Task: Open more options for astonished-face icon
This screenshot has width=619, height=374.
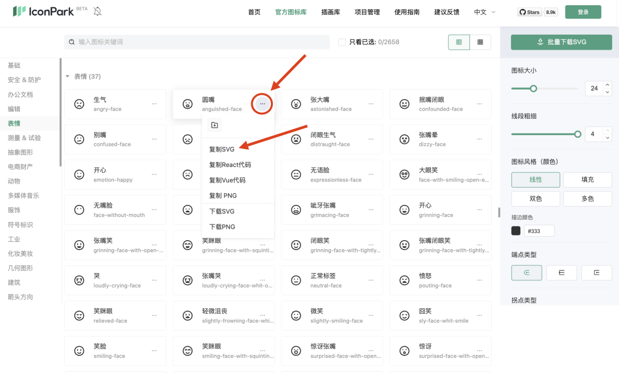Action: [370, 104]
